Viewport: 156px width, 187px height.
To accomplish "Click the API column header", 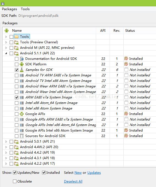I will tap(103, 31).
